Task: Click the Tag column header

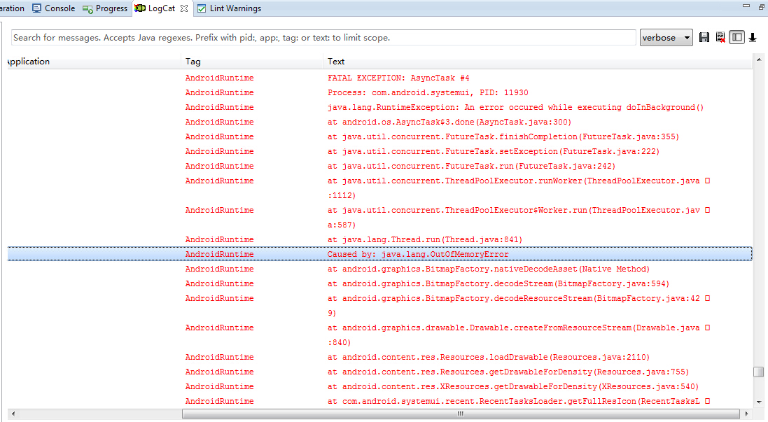Action: [x=252, y=62]
